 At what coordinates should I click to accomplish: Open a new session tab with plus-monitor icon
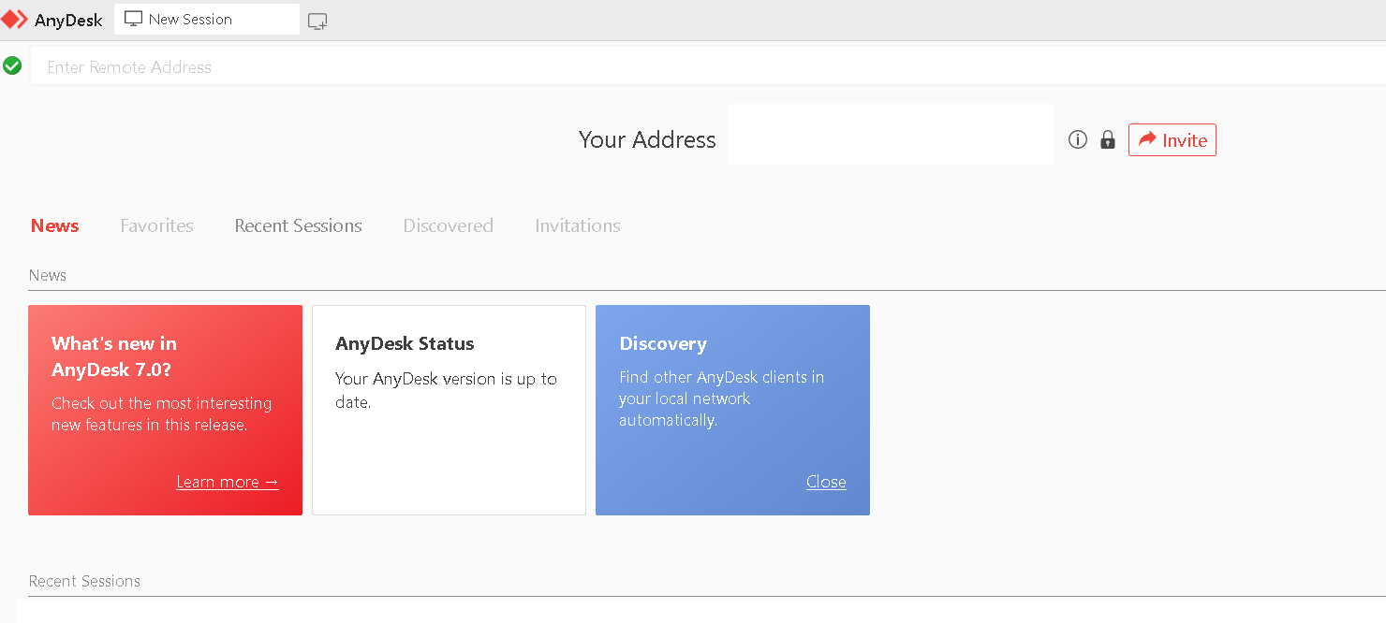pyautogui.click(x=317, y=21)
